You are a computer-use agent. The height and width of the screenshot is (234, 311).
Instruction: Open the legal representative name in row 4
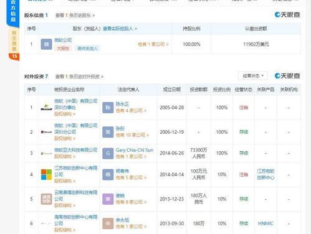click(x=122, y=171)
